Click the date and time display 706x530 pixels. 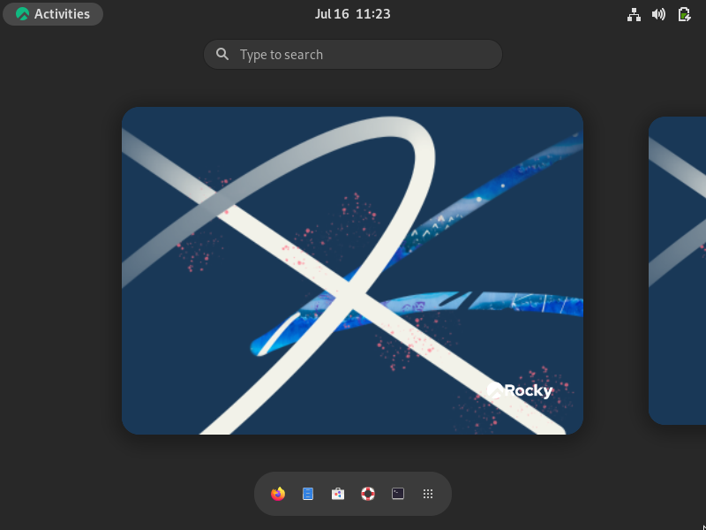353,14
